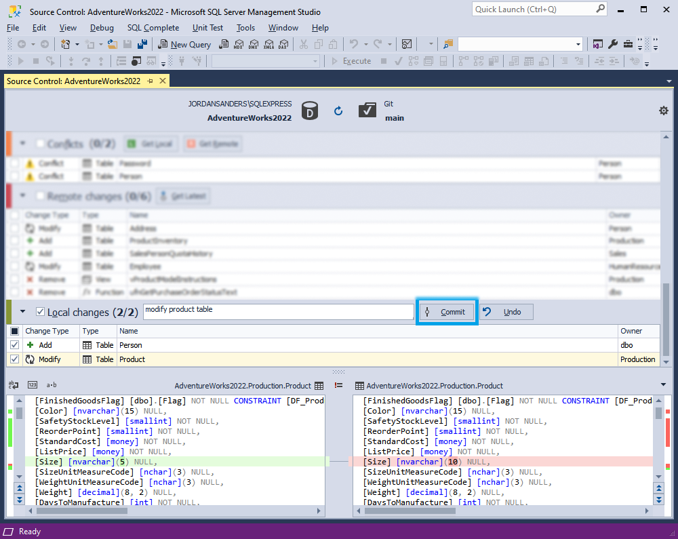Open the document tab list dropdown
Screen dimensions: 678x539
click(669, 81)
